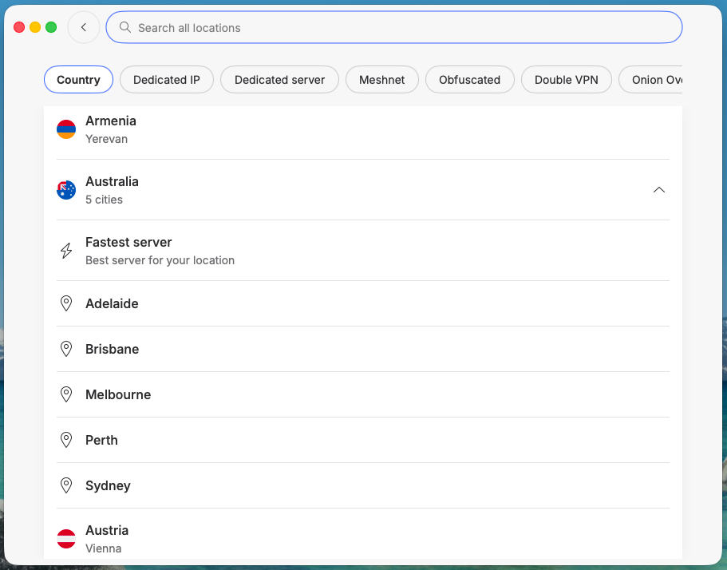Viewport: 727px width, 570px height.
Task: Connect to Adelaide
Action: (x=363, y=304)
